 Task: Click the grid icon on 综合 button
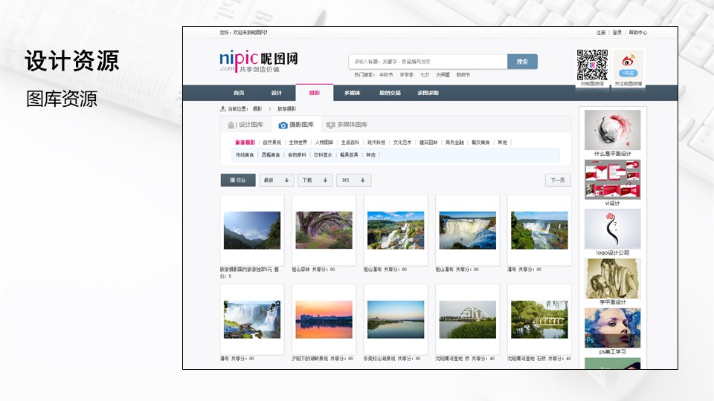[x=232, y=180]
